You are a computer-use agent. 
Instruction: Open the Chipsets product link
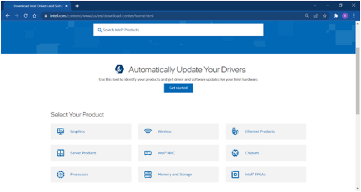tap(252, 153)
